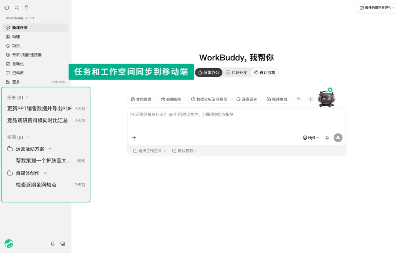Click the 运营活动方案 folder icon
Image resolution: width=396 pixels, height=253 pixels.
[10, 149]
